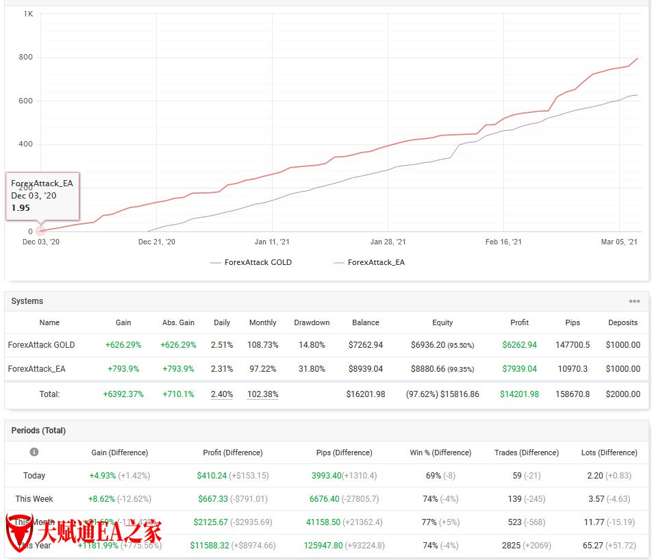Toggle the ForexAttack_EA legend label
This screenshot has height=560, width=652.
[x=376, y=262]
